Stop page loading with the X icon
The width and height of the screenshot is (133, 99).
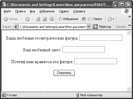tap(38, 19)
